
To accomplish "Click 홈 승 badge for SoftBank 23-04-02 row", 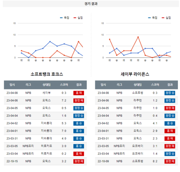I will [x=79, y=123].
